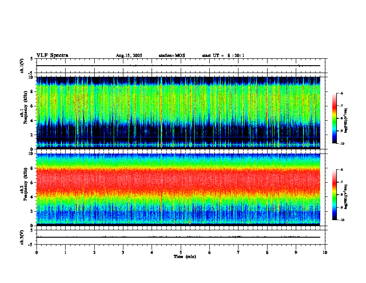Click ch.1 frequency tick label "2"
Viewport: 366px width, 283px height.
click(32, 135)
